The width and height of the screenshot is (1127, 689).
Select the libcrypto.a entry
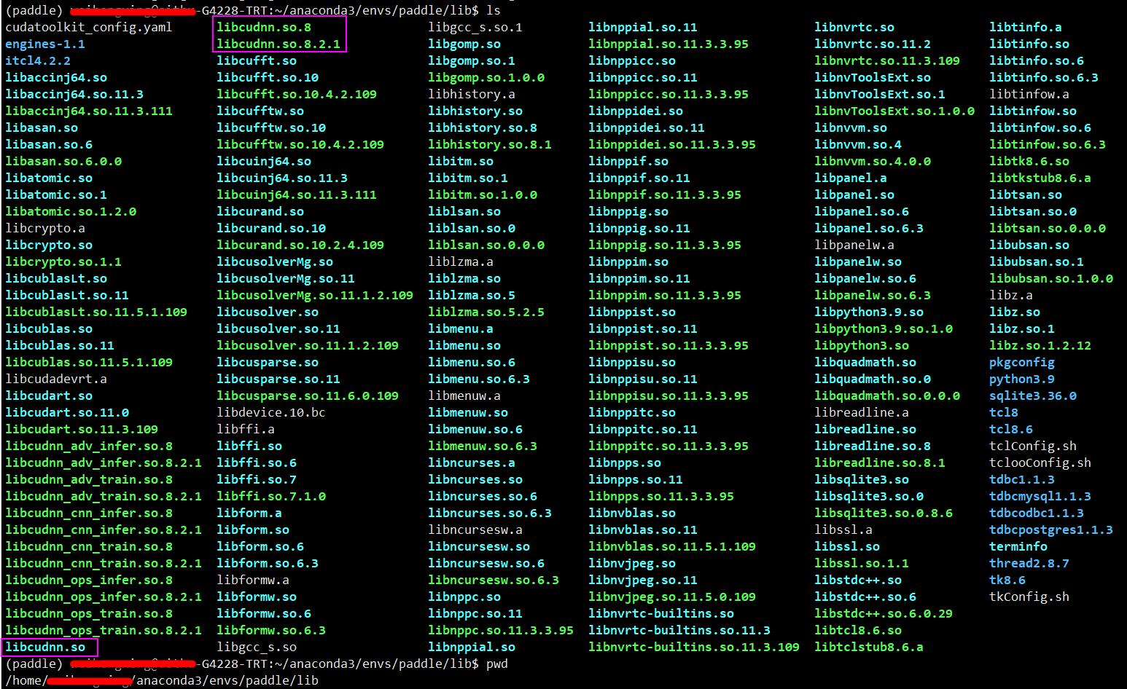(45, 228)
